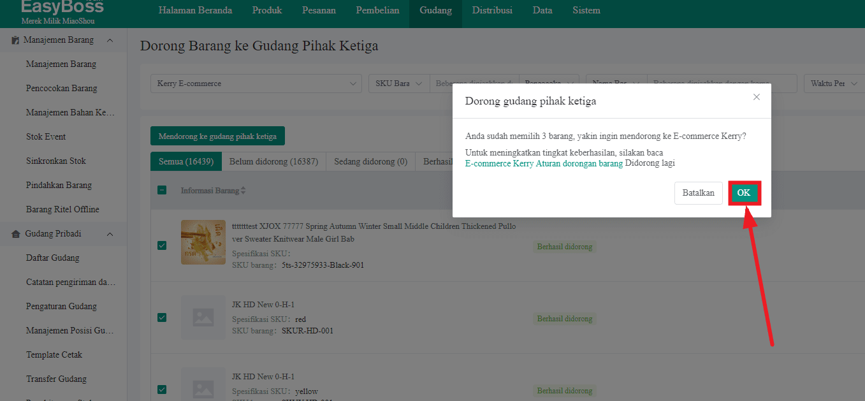Screen dimensions: 865x401
Task: Click the Manajemen Barang section icon
Action: [x=15, y=40]
